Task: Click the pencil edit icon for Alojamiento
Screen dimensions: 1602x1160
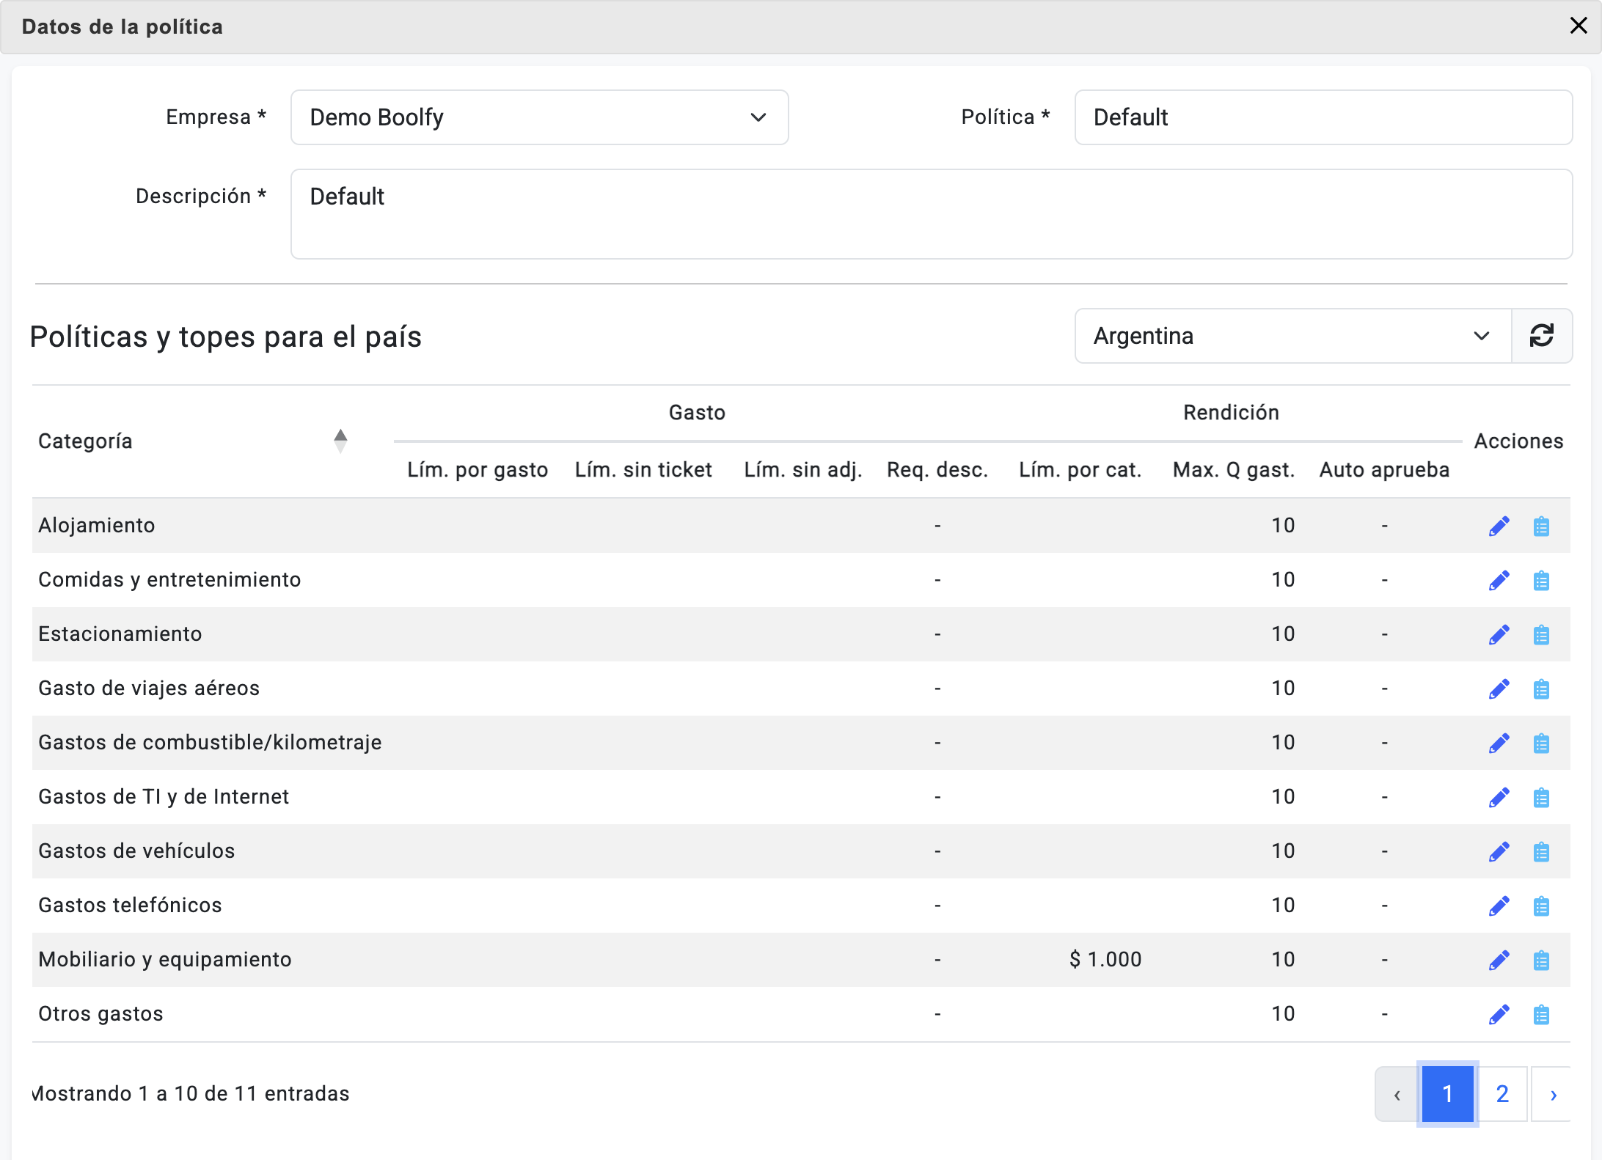Action: coord(1499,526)
